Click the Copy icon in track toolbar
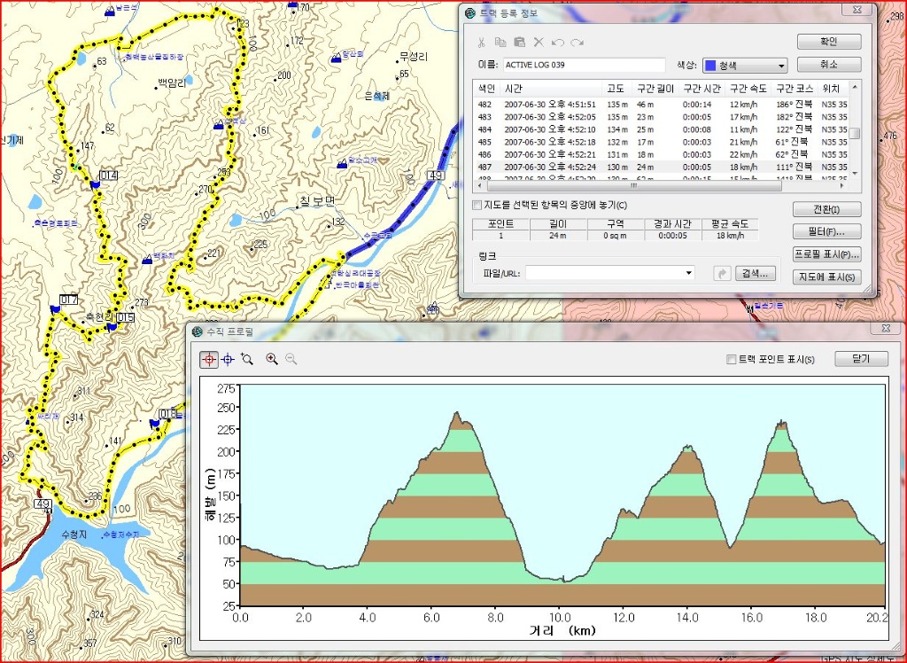 tap(500, 43)
